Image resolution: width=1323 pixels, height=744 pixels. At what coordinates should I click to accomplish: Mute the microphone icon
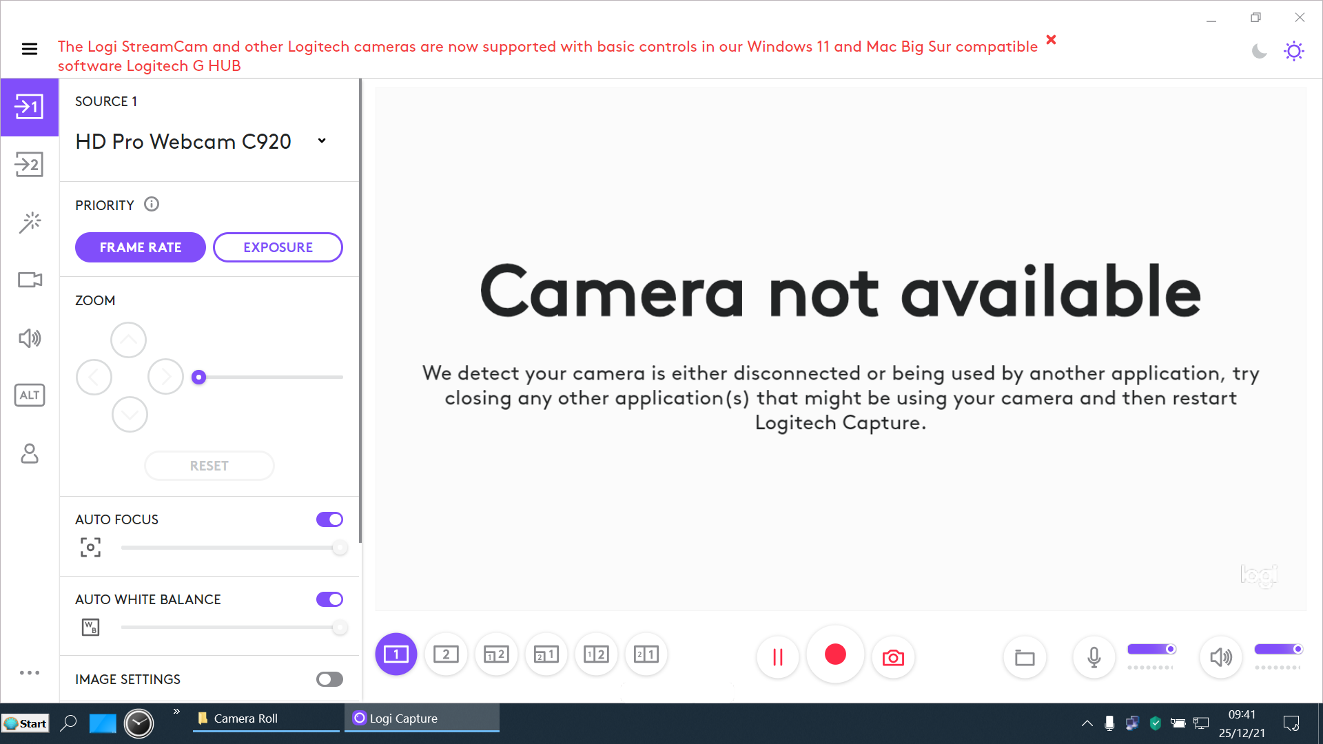[x=1094, y=657]
